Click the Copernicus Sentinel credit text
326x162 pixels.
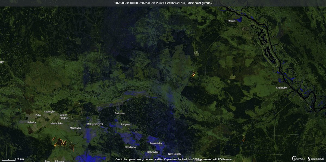tap(174, 159)
